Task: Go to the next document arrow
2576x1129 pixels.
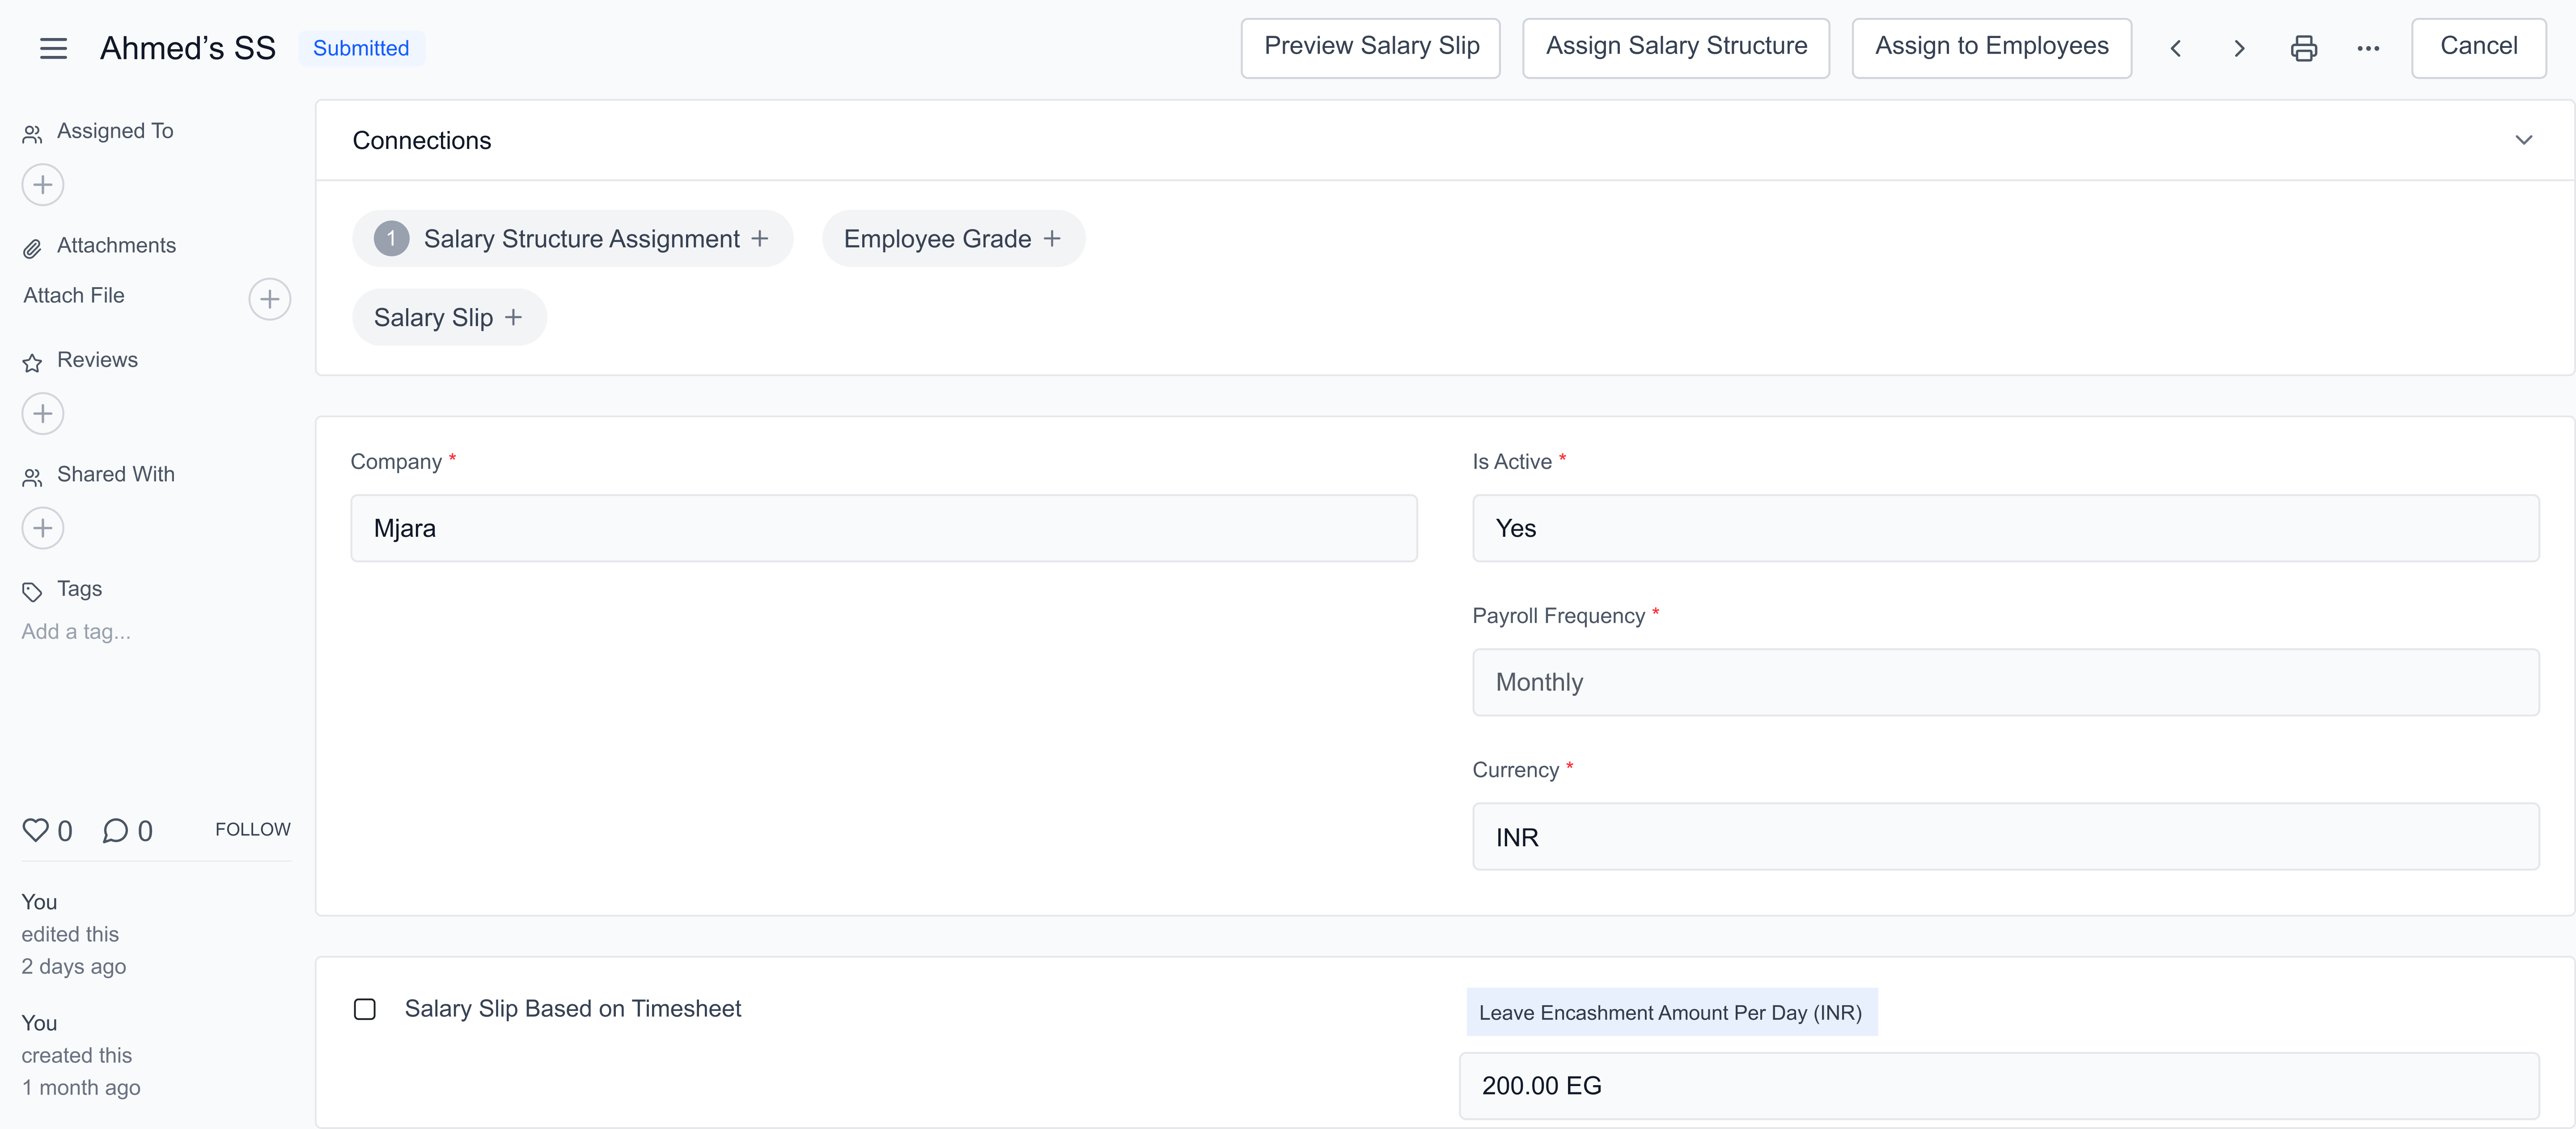Action: pos(2239,48)
